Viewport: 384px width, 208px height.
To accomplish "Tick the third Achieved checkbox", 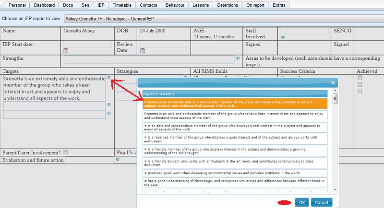I will (x=359, y=91).
